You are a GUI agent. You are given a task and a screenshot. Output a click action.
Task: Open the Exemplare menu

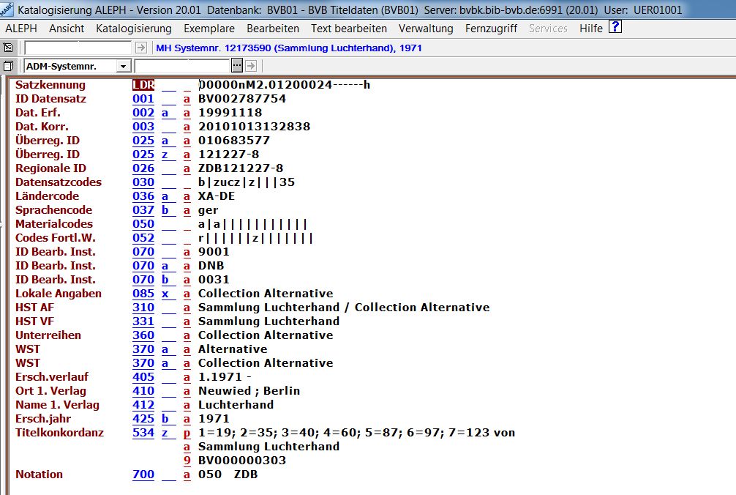(x=209, y=29)
